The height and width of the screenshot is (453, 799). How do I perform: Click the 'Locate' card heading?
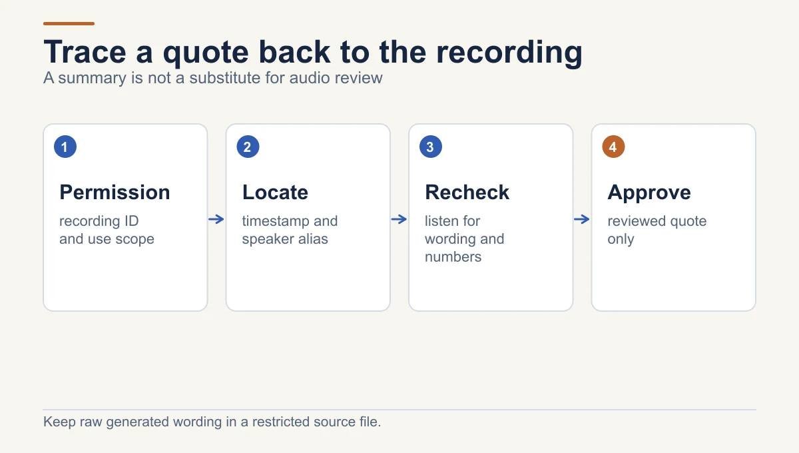[x=275, y=193]
